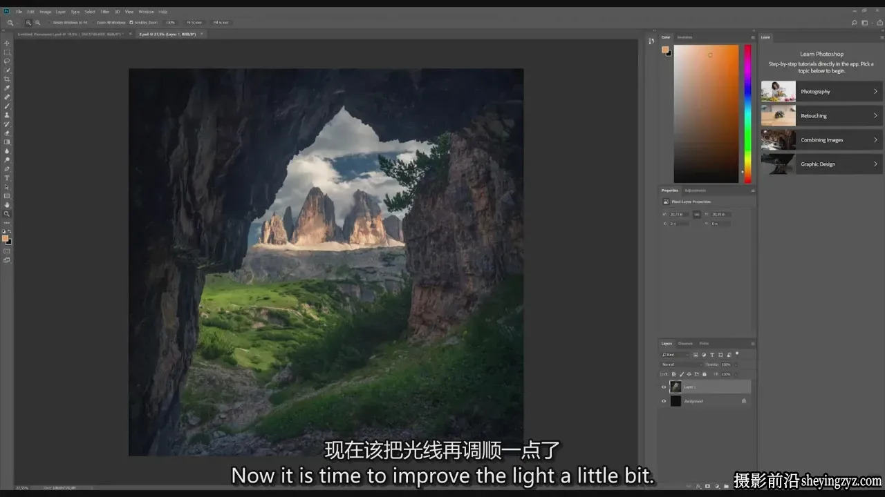Change screen mode icon in toolbar
The image size is (885, 497).
pos(7,260)
